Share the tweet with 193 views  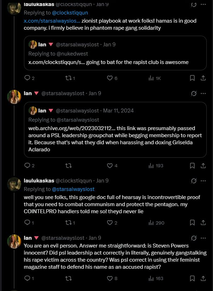(203, 165)
